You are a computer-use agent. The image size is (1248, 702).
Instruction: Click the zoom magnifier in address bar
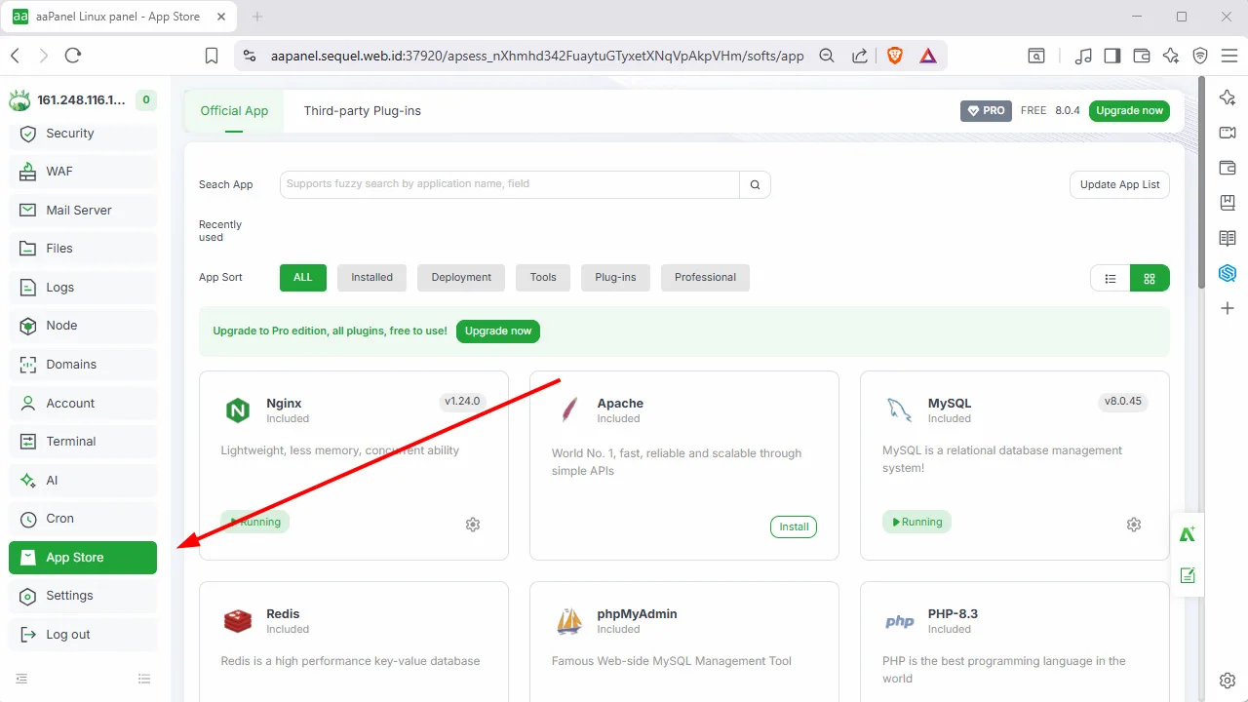(x=827, y=56)
